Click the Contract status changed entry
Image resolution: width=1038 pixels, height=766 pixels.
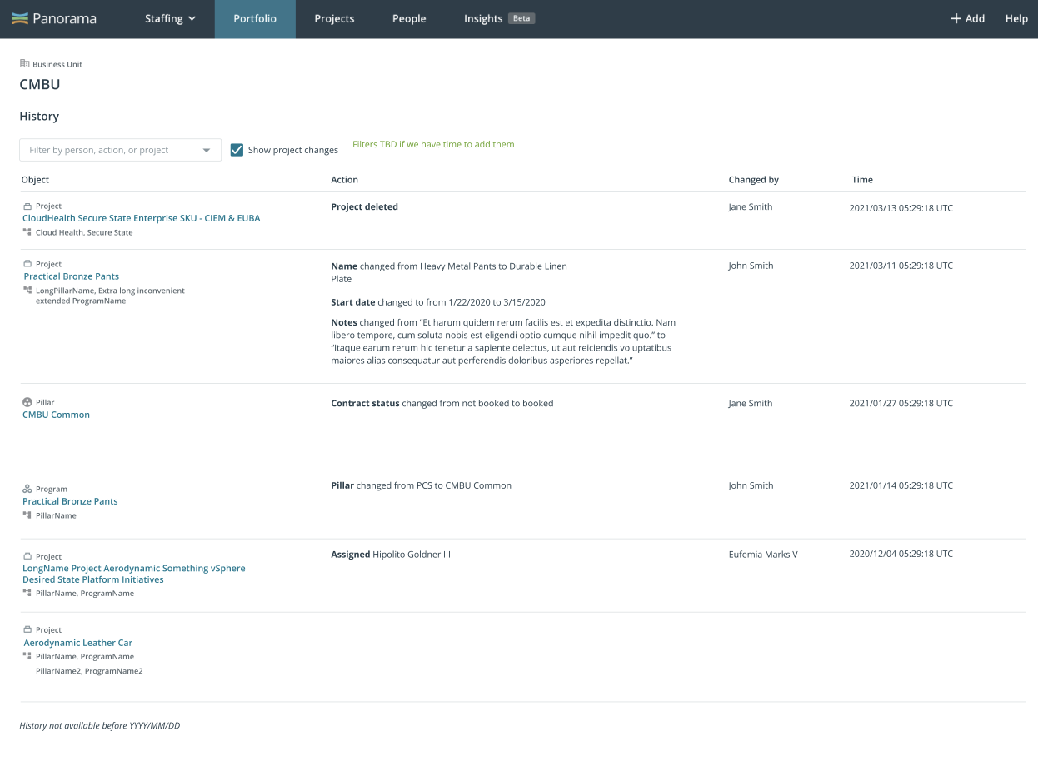(x=442, y=404)
